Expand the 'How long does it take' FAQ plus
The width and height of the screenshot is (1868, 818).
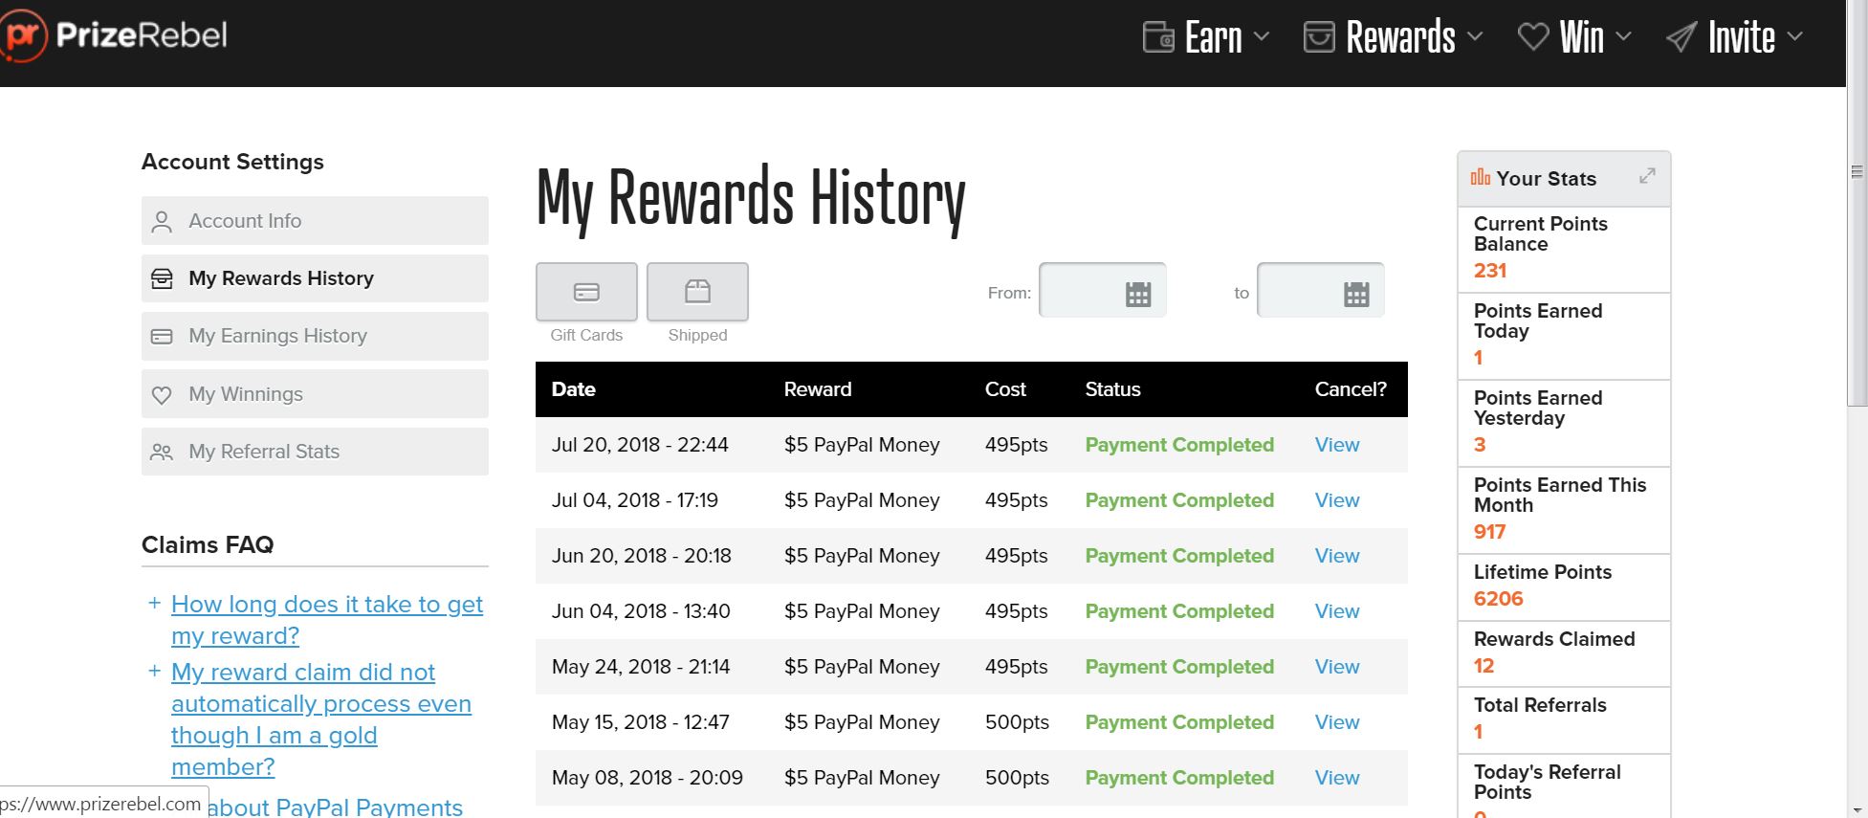(154, 603)
